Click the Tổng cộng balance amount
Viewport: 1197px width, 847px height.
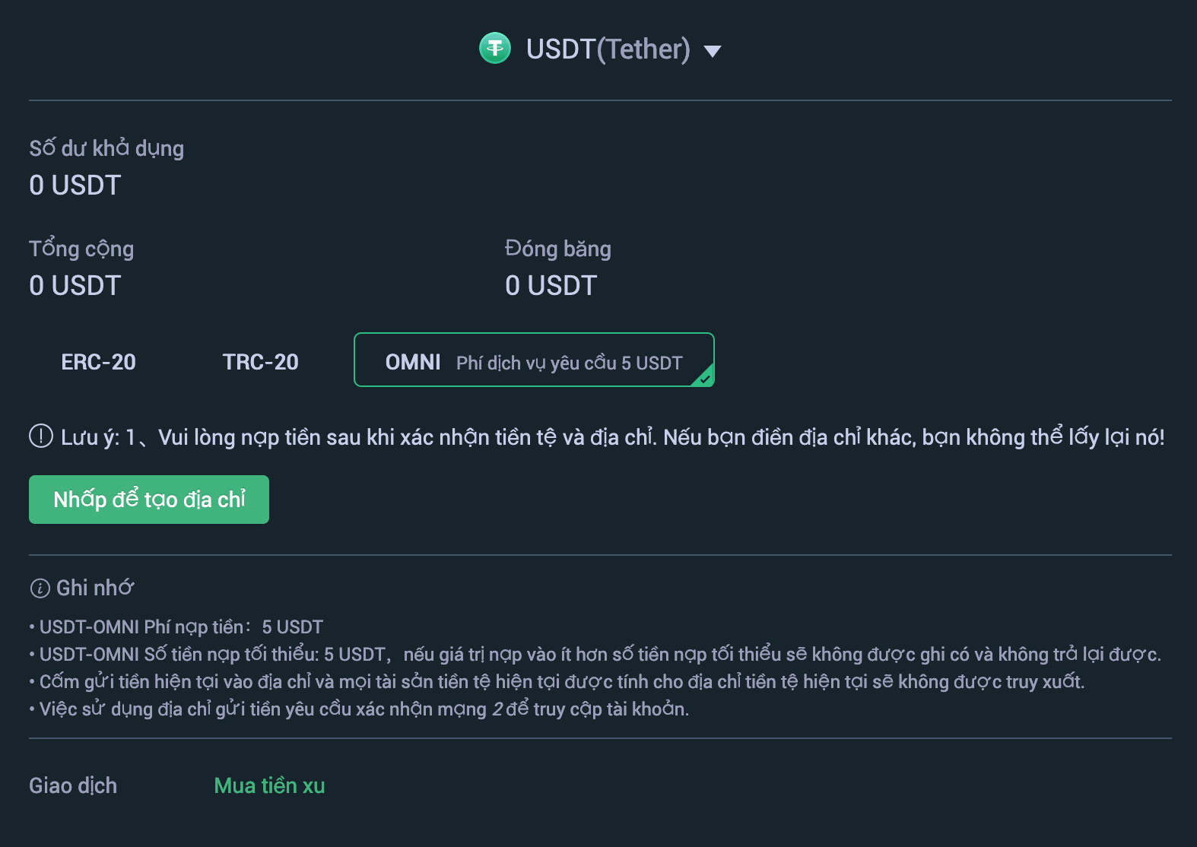pos(75,286)
